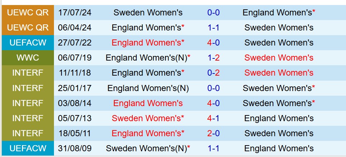Click the 1-1 score dated 06/04/24
The image size is (346, 157).
214,28
